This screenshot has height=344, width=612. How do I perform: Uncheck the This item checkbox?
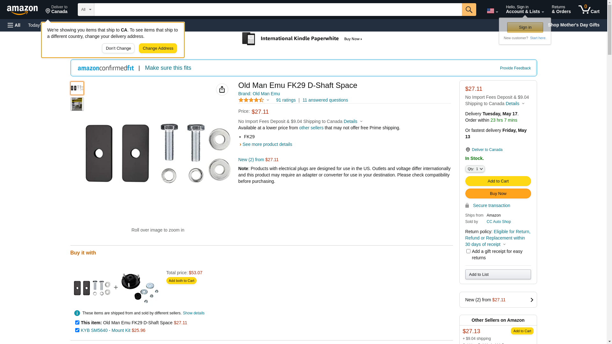click(77, 322)
